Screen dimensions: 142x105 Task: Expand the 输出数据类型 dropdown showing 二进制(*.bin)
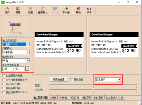[28, 44]
